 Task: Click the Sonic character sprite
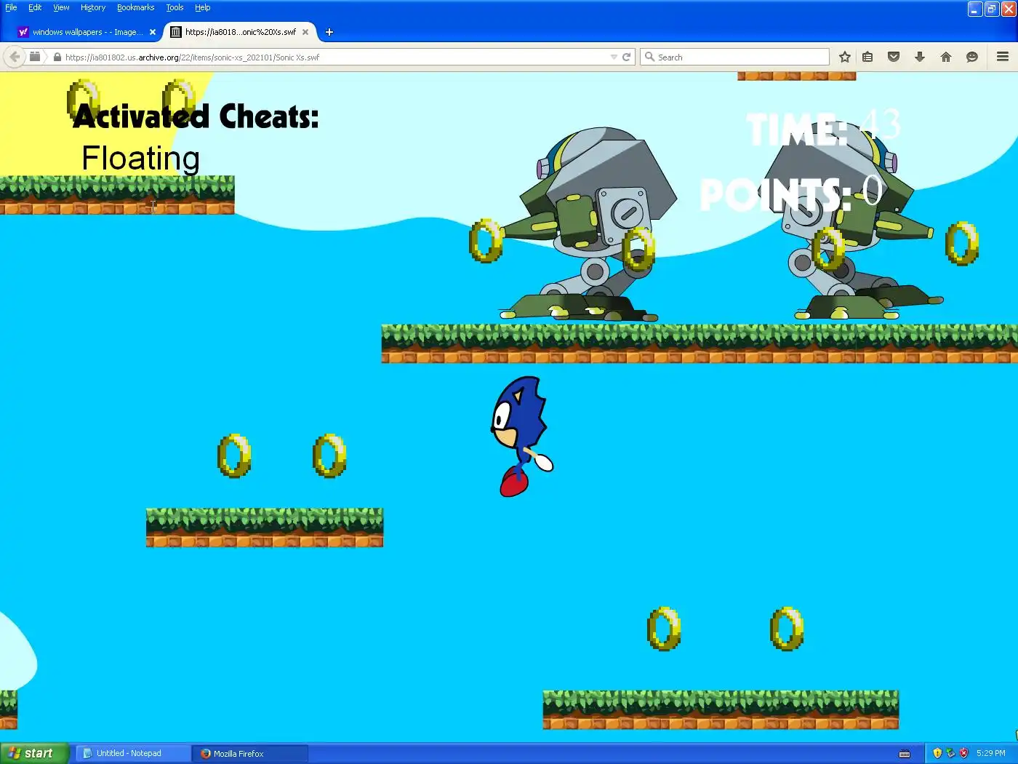tap(521, 437)
